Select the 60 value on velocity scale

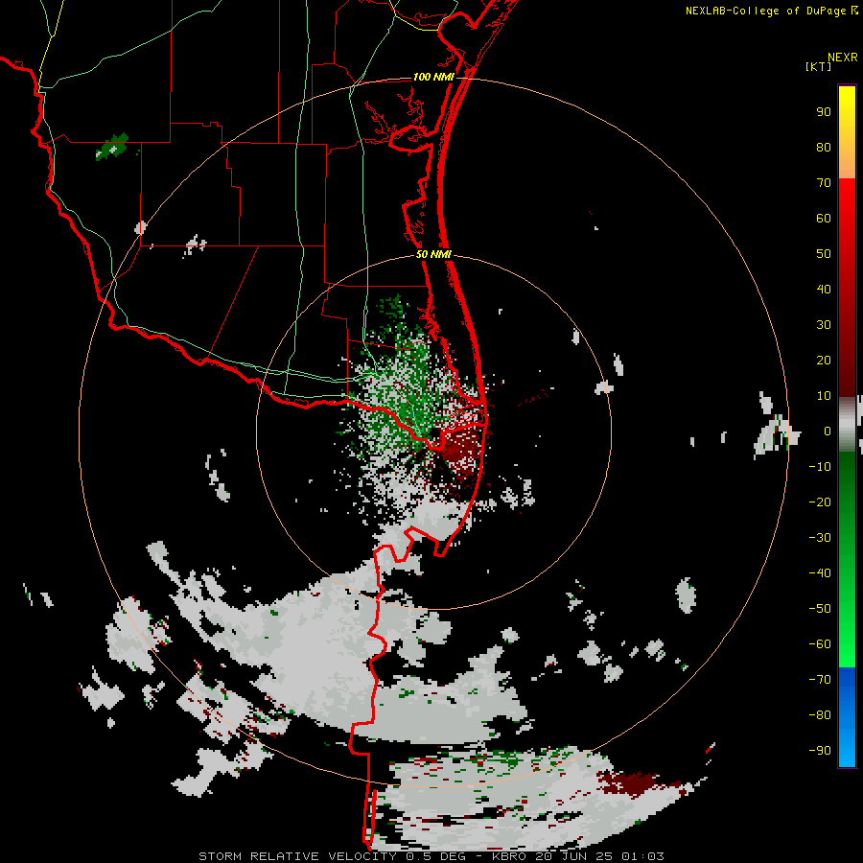point(824,219)
